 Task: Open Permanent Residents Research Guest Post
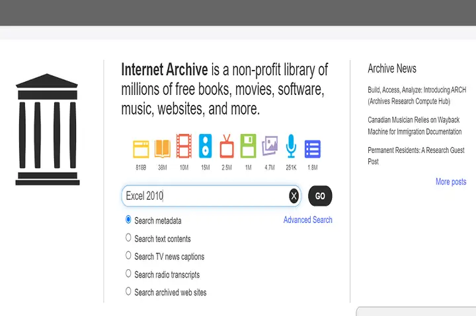click(416, 156)
